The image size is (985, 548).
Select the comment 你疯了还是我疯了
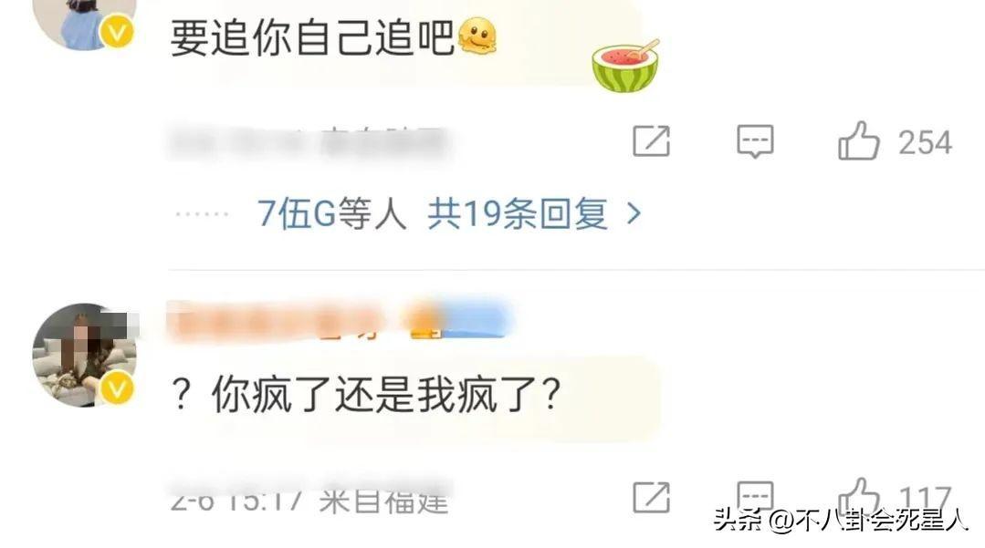365,396
